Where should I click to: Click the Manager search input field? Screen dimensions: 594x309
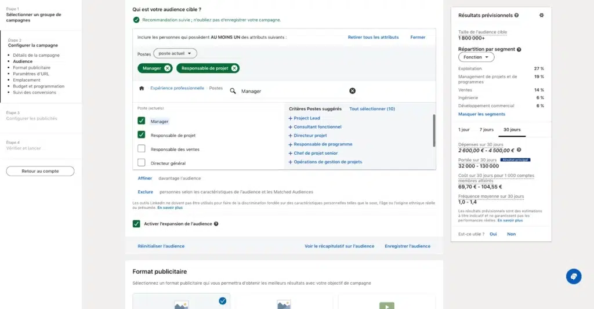[x=290, y=91]
